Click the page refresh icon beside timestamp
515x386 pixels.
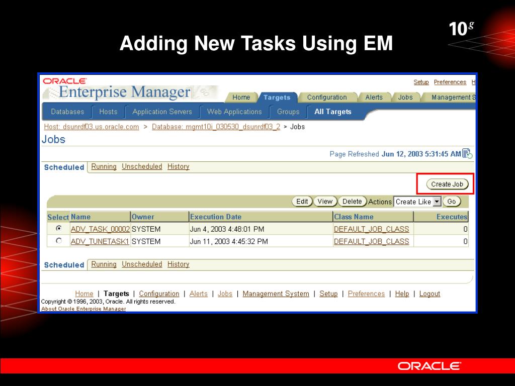(x=467, y=154)
